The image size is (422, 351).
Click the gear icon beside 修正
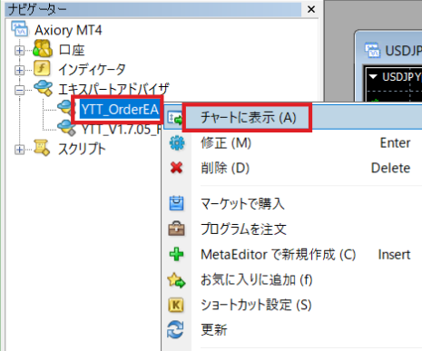(x=177, y=143)
